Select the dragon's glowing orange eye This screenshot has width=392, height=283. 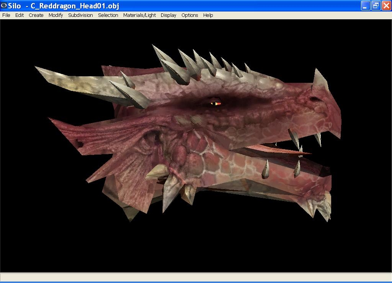point(216,103)
